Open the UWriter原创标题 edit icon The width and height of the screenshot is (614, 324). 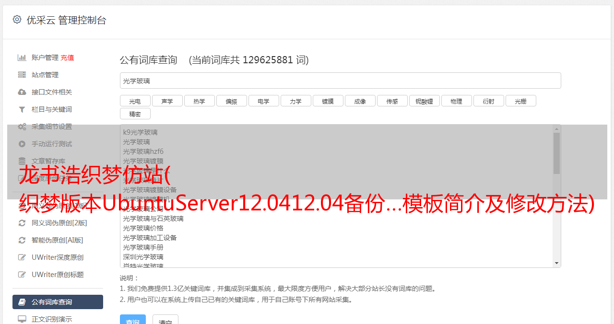click(22, 275)
